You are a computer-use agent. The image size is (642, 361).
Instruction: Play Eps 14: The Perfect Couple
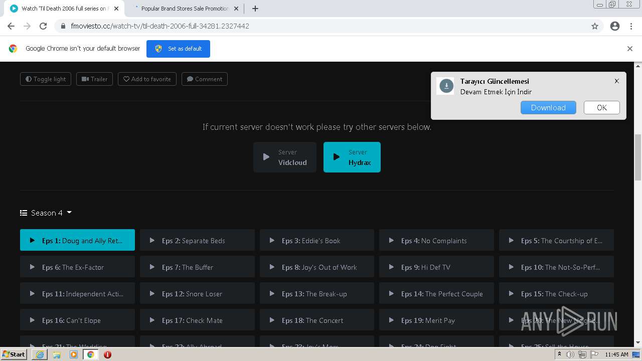click(436, 293)
